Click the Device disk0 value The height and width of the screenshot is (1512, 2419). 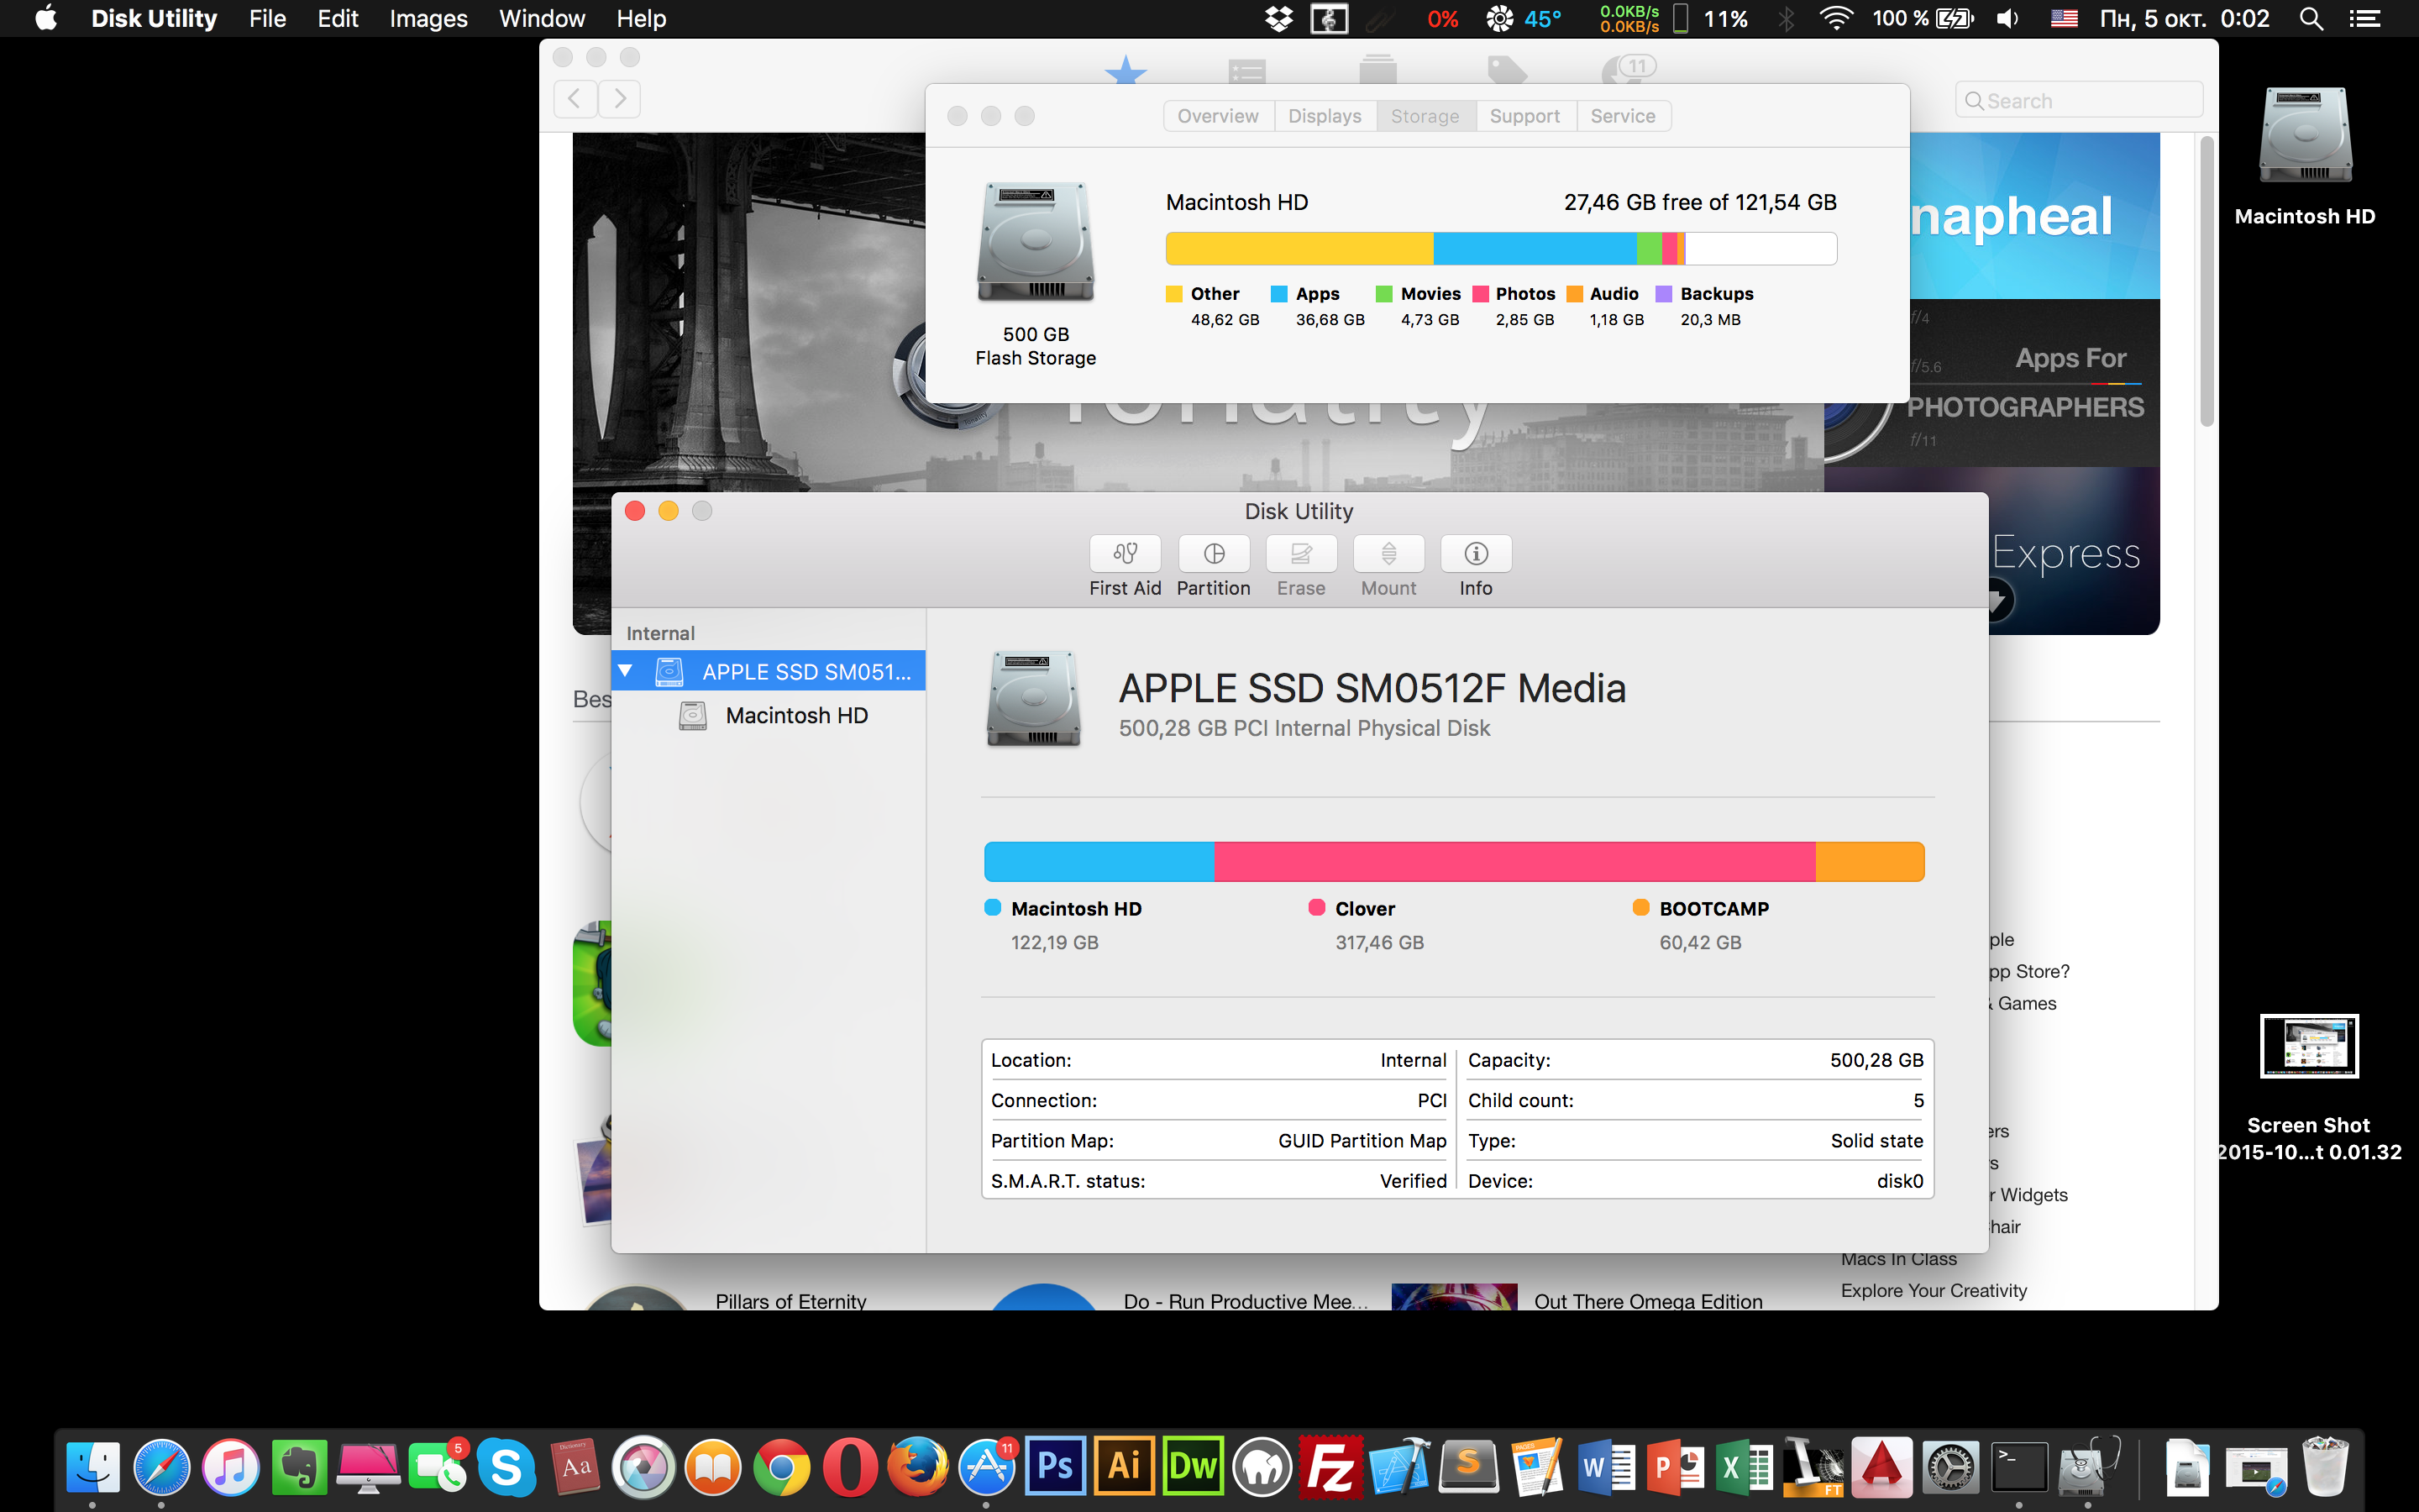point(1899,1181)
